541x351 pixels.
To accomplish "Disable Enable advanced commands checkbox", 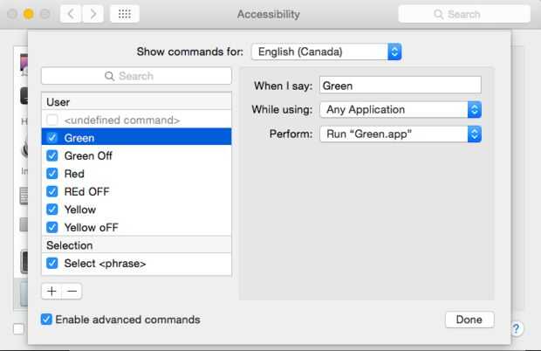I will pos(46,320).
